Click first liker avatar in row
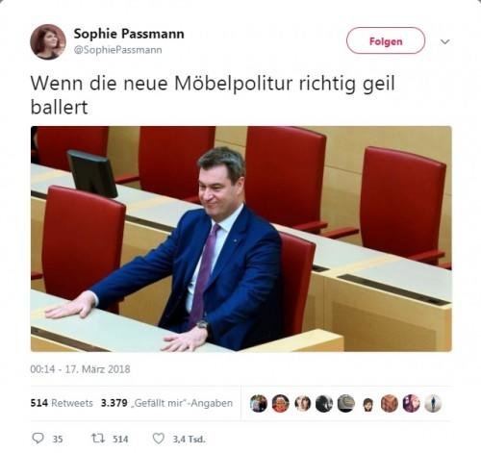This screenshot has width=481, height=453. (x=259, y=403)
